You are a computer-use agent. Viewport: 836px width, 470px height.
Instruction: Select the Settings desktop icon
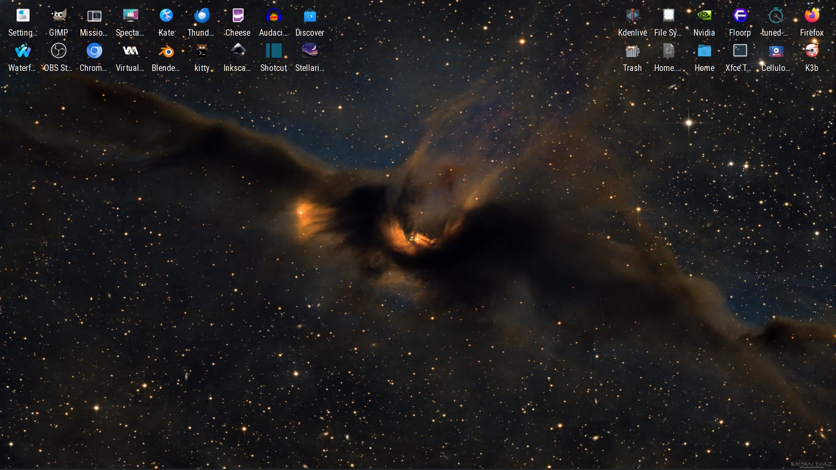(x=23, y=16)
